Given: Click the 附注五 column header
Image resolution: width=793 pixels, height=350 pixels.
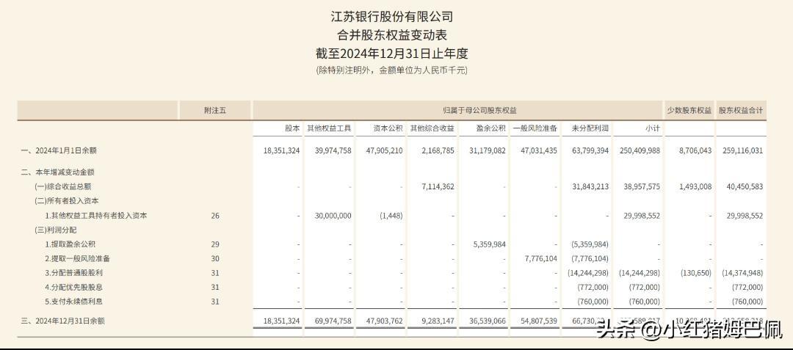Looking at the screenshot, I should click(x=215, y=110).
